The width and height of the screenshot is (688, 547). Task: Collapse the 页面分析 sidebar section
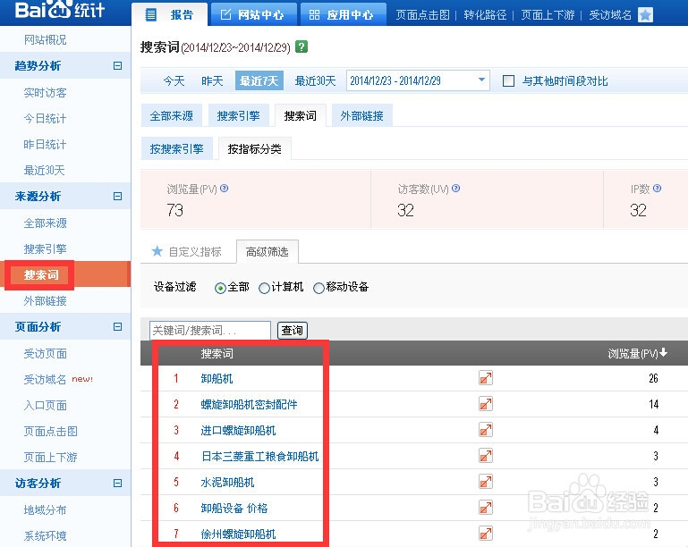coord(117,326)
